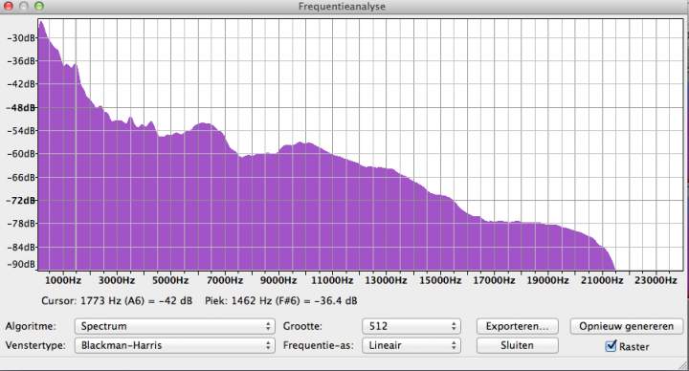Toggle the Raster checkbox

click(x=611, y=346)
